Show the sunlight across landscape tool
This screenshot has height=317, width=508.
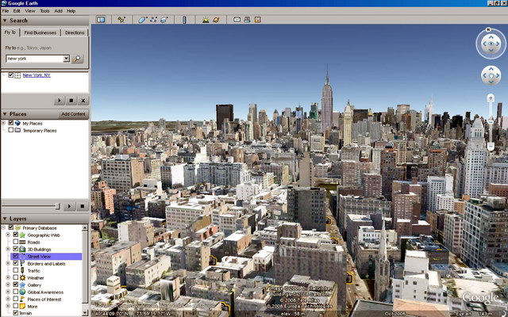click(206, 20)
